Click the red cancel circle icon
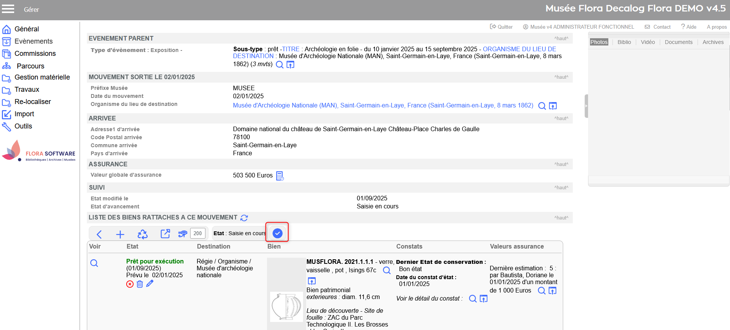 point(130,284)
